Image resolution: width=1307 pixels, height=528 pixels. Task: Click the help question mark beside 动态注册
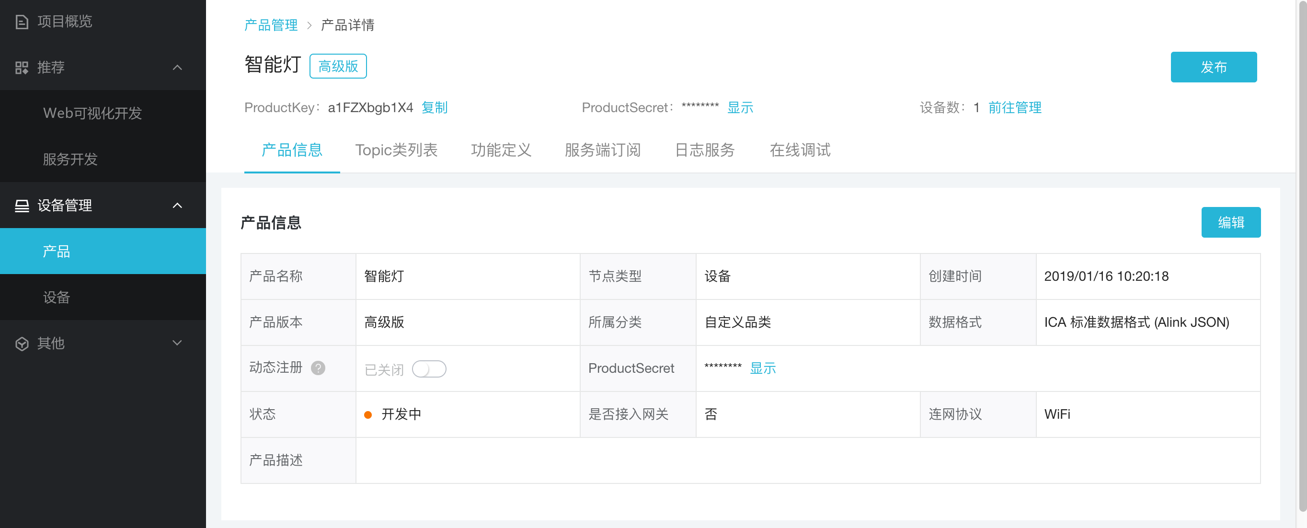click(x=318, y=367)
